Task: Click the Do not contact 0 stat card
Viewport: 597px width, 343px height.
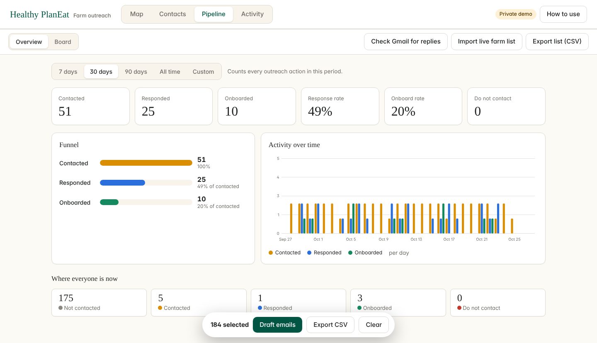Action: pyautogui.click(x=506, y=106)
